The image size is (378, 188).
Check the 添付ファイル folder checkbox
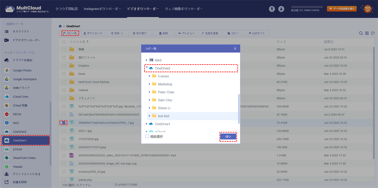[64, 57]
